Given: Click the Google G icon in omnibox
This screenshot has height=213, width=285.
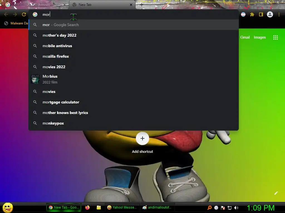Looking at the screenshot, I should click(35, 14).
